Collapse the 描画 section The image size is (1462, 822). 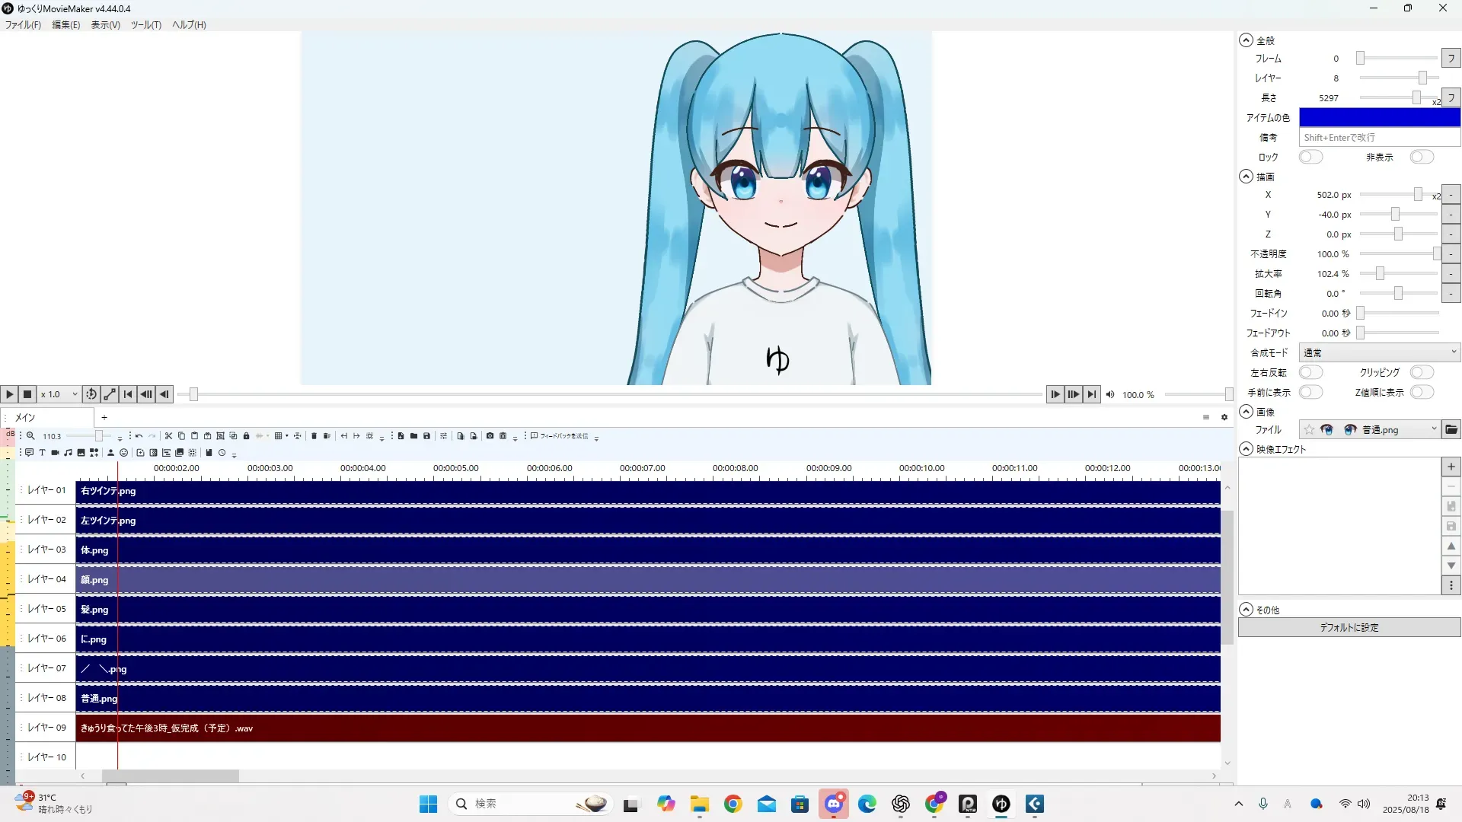point(1246,177)
